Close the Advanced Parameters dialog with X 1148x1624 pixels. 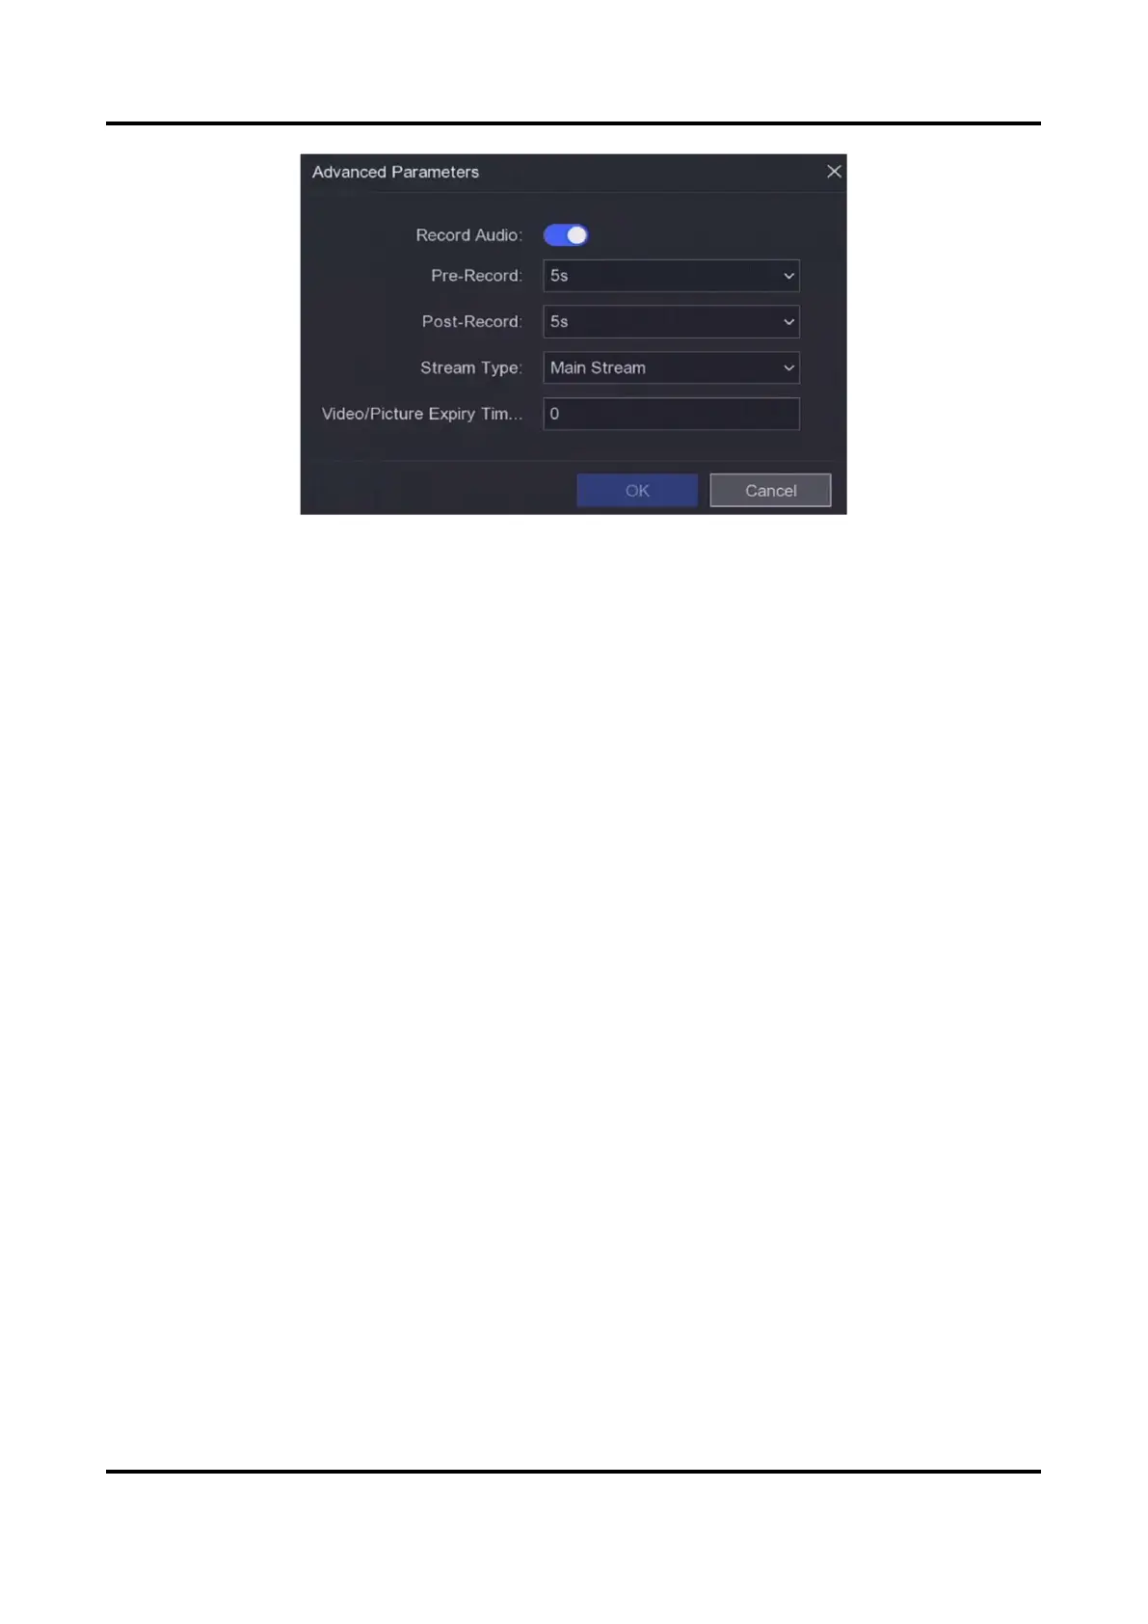(834, 172)
